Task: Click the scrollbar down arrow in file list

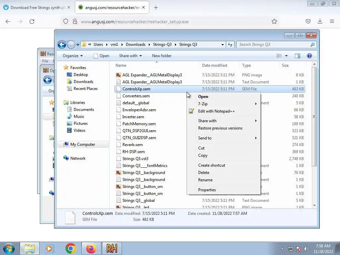Action: pos(314,205)
